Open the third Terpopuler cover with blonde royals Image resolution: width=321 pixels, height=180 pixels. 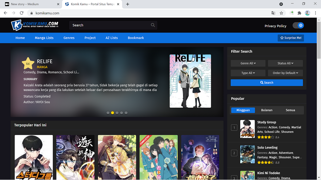coord(117,157)
